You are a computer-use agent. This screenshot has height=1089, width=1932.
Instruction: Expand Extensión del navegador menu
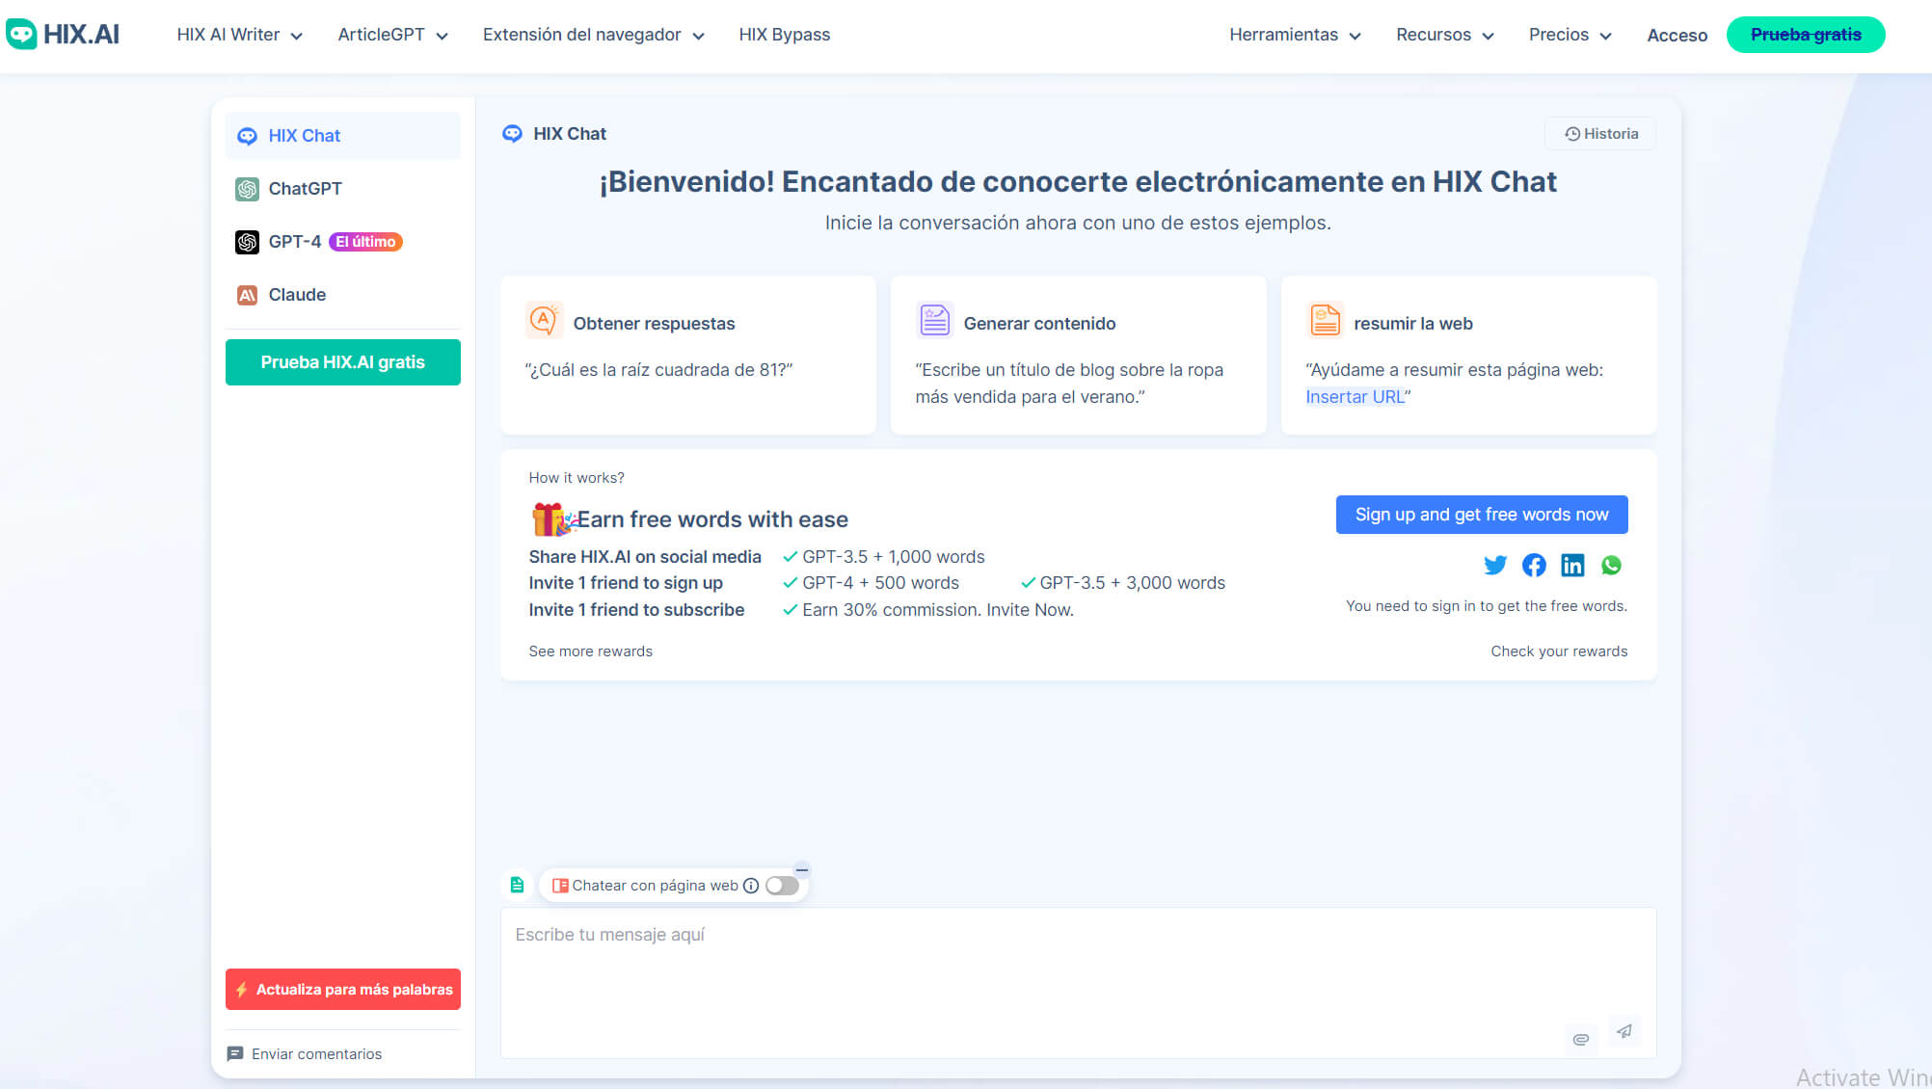coord(593,35)
